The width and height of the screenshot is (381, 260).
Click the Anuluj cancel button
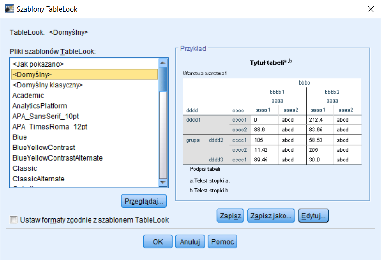(190, 242)
